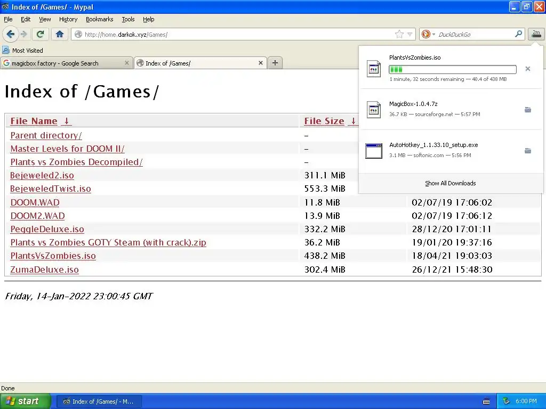Viewport: 546px width, 409px height.
Task: Select the Index of /Games/ tab
Action: [200, 63]
